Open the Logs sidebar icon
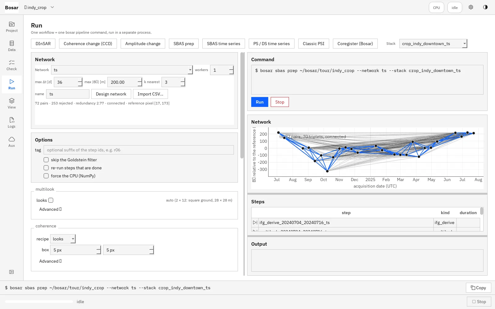 point(12,123)
